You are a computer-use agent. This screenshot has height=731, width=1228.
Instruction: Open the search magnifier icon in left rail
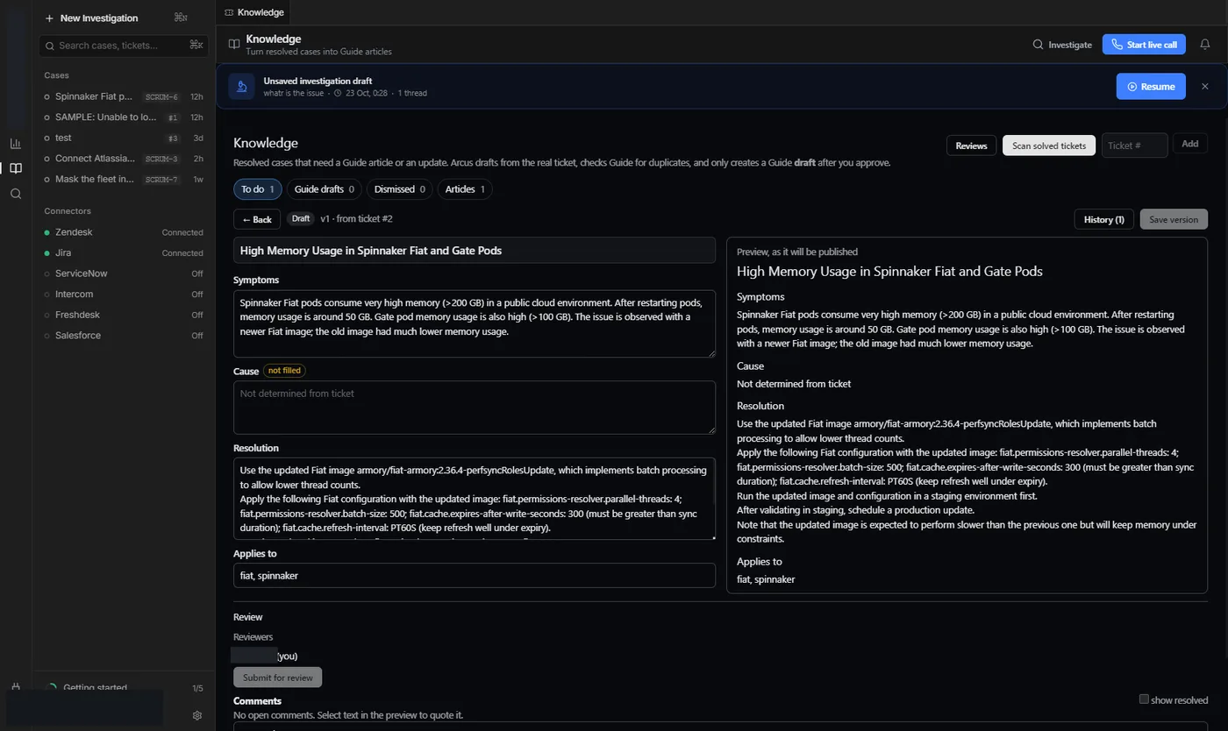click(15, 194)
